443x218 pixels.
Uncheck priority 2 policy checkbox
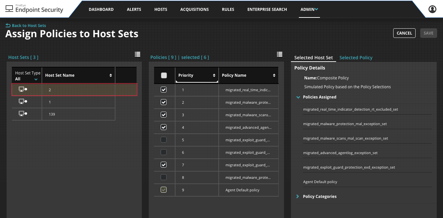tap(164, 102)
